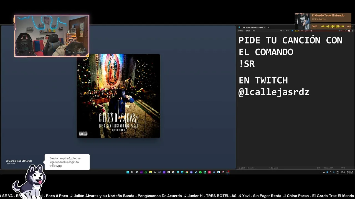The width and height of the screenshot is (355, 199).
Task: Launch Google Chrome from taskbar
Action: pos(187,172)
